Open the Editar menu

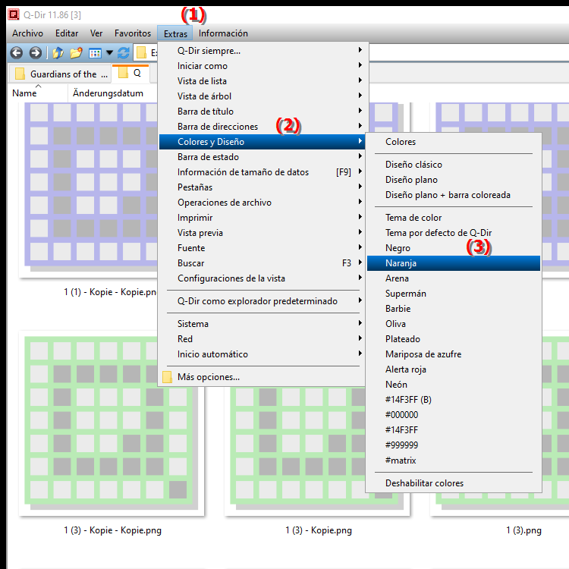click(x=67, y=33)
